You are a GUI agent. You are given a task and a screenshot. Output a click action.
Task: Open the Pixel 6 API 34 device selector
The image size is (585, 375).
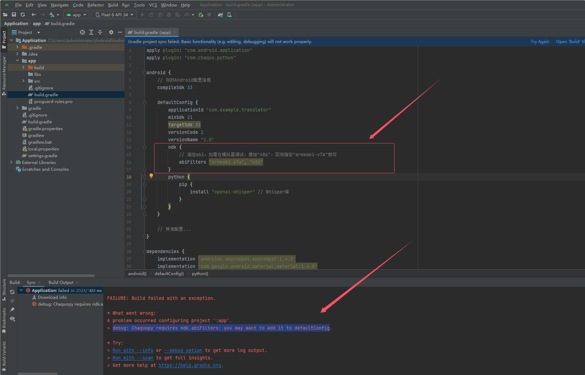[x=114, y=15]
